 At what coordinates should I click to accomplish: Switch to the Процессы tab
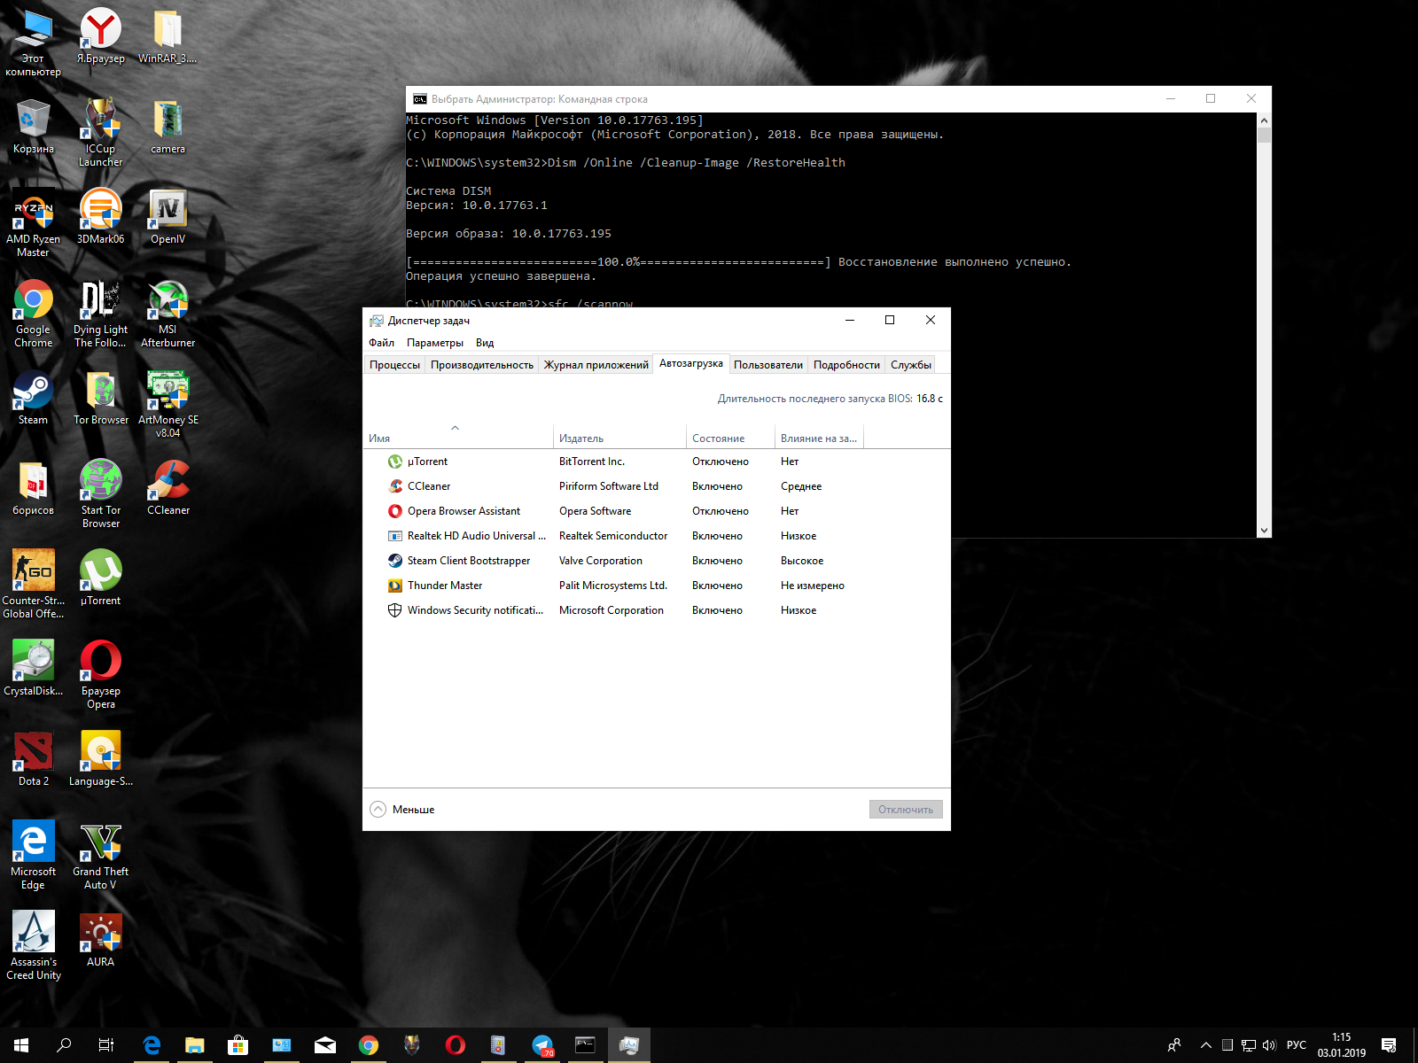tap(395, 365)
